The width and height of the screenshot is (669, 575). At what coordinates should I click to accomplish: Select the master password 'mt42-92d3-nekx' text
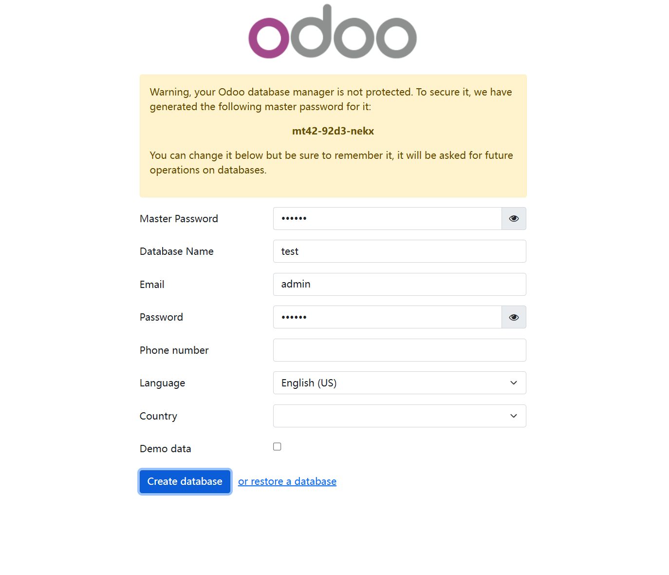(333, 131)
